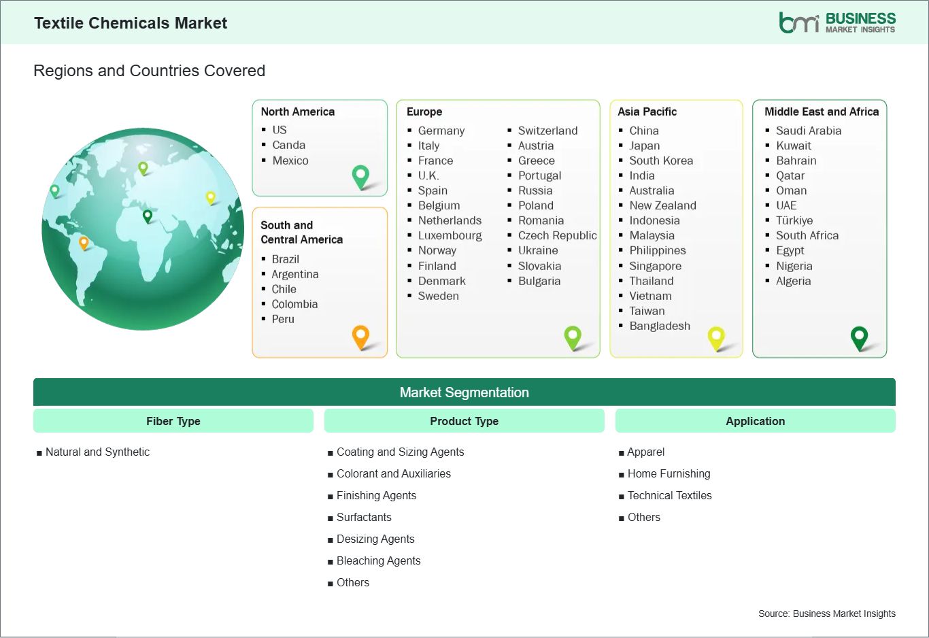This screenshot has height=638, width=929.
Task: Click the Surfactants product type item
Action: (x=364, y=517)
